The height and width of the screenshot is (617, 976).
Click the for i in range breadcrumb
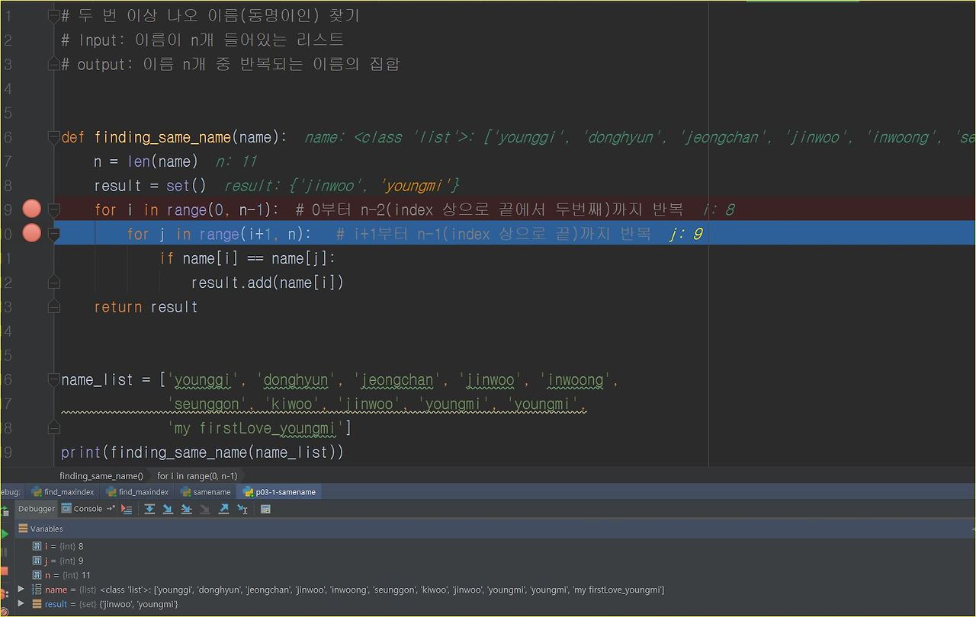197,476
